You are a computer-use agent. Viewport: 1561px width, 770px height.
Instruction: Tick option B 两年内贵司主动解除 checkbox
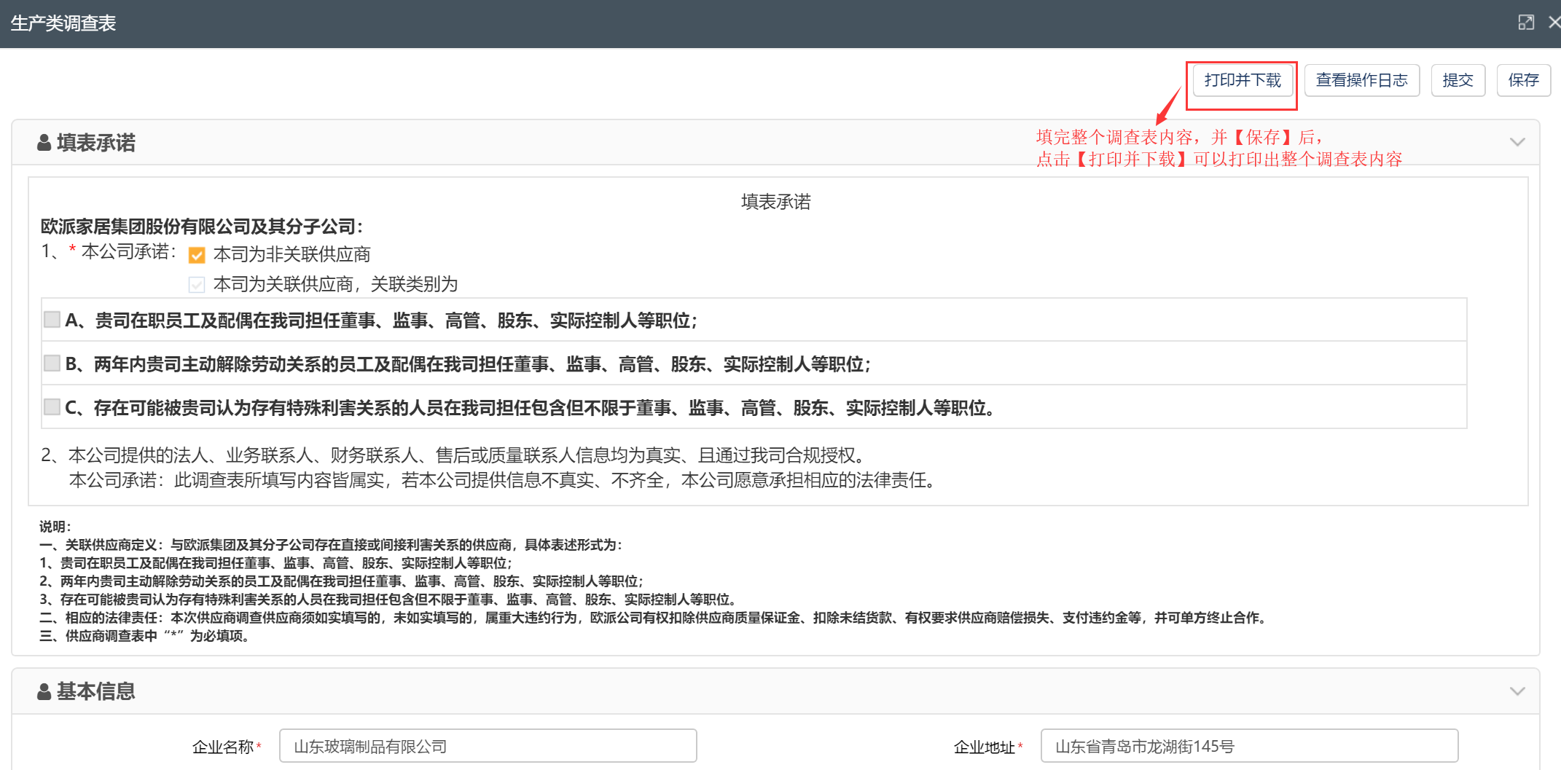(x=52, y=364)
